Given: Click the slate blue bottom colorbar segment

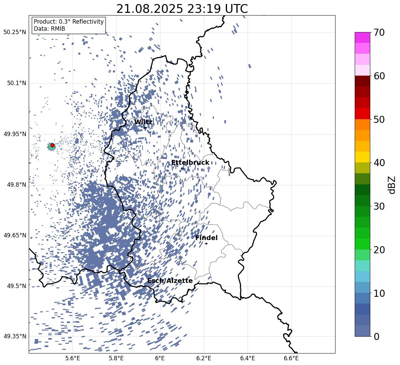Looking at the screenshot, I should pyautogui.click(x=362, y=331).
